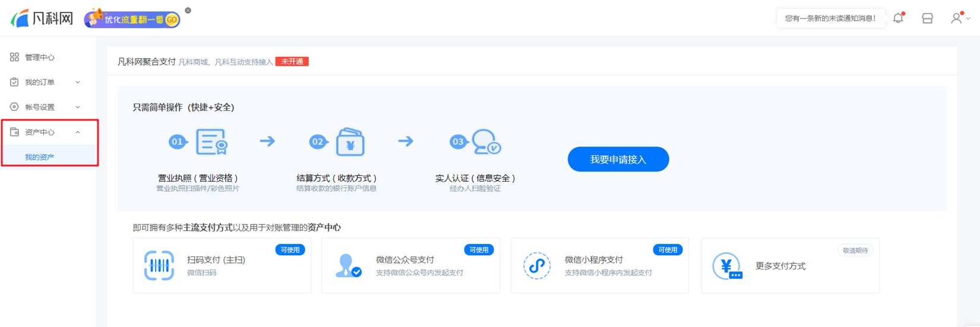Click the 帐号设置 gear icon
980x327 pixels.
point(14,107)
